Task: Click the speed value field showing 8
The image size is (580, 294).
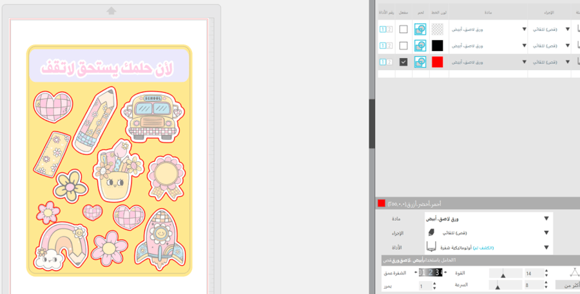Action: click(534, 285)
